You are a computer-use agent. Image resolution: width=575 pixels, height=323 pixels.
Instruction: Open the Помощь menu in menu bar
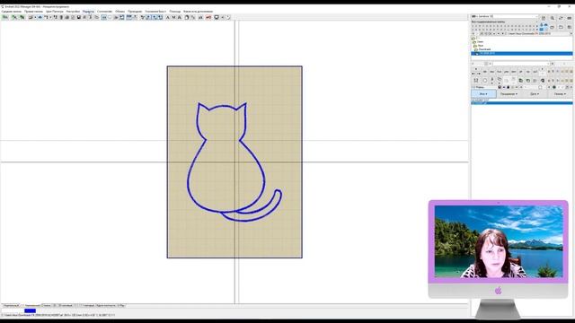click(x=175, y=12)
